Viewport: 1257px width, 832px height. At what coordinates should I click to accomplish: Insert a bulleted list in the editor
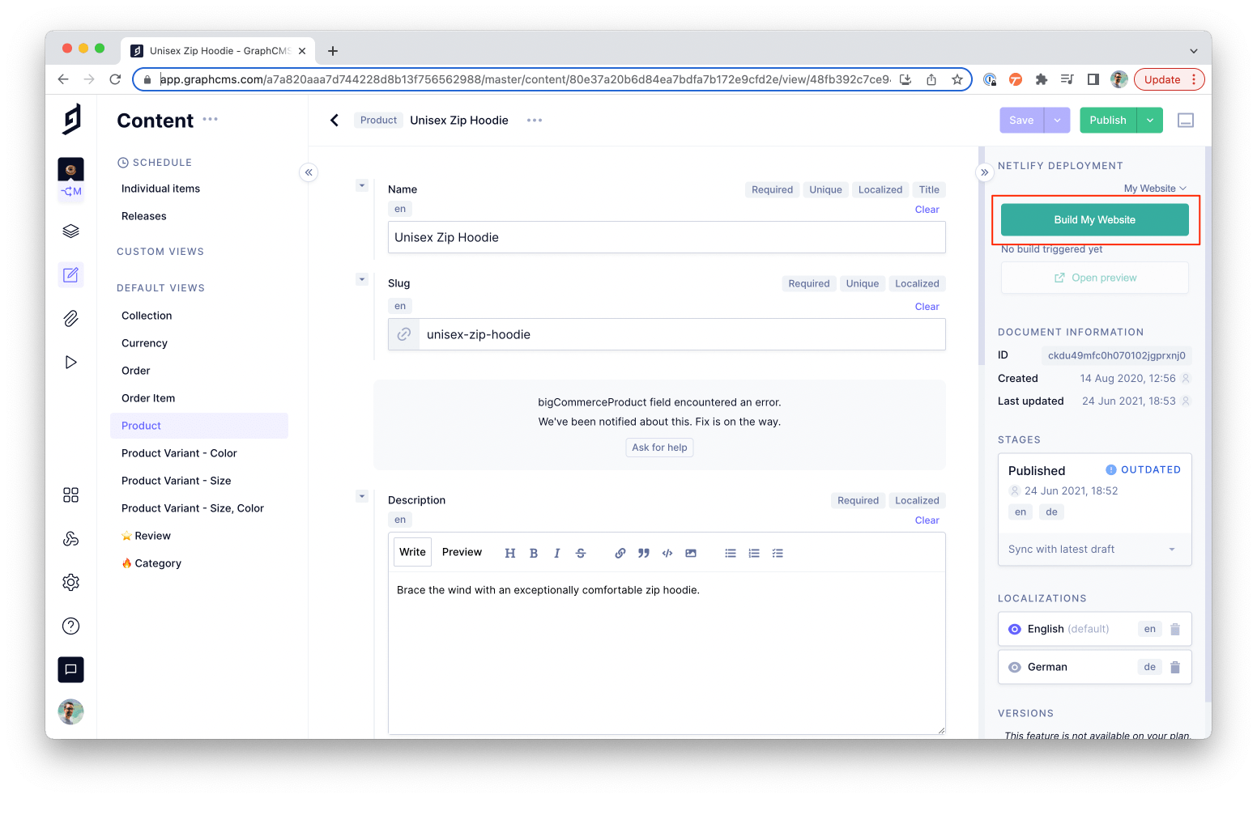click(x=730, y=553)
